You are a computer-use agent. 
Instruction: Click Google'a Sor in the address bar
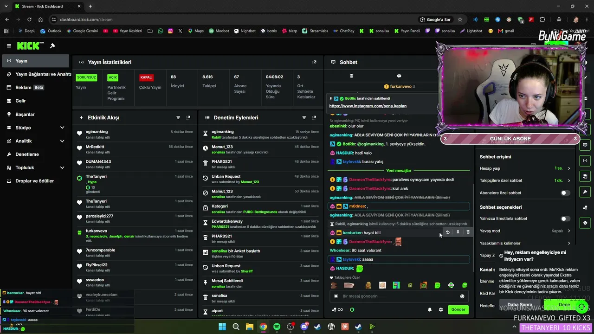pos(435,19)
